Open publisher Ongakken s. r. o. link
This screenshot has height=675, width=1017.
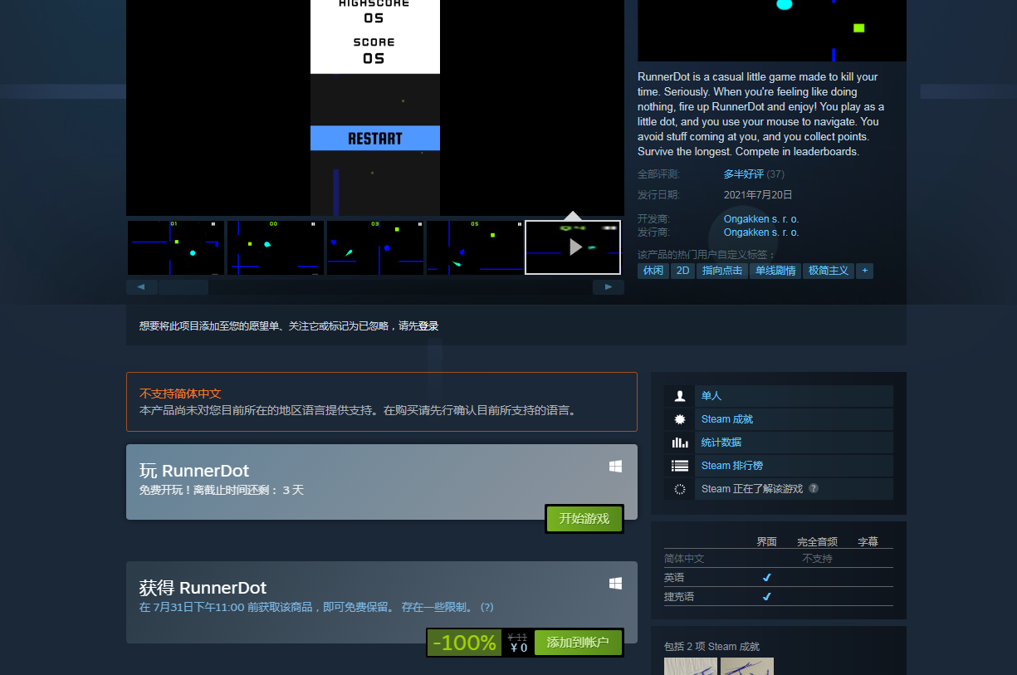[761, 232]
